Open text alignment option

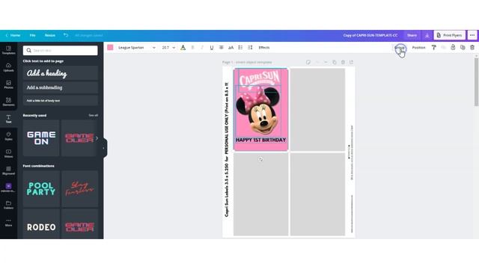click(x=222, y=48)
